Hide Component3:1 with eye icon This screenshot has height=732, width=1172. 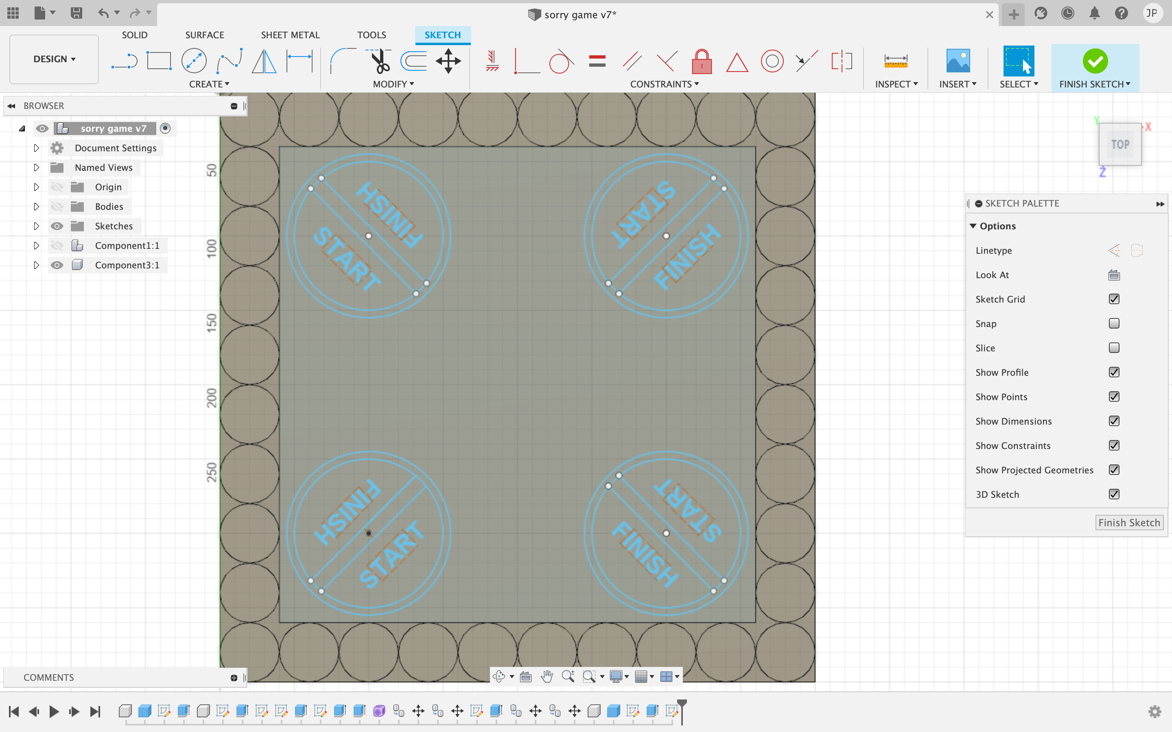coord(57,265)
